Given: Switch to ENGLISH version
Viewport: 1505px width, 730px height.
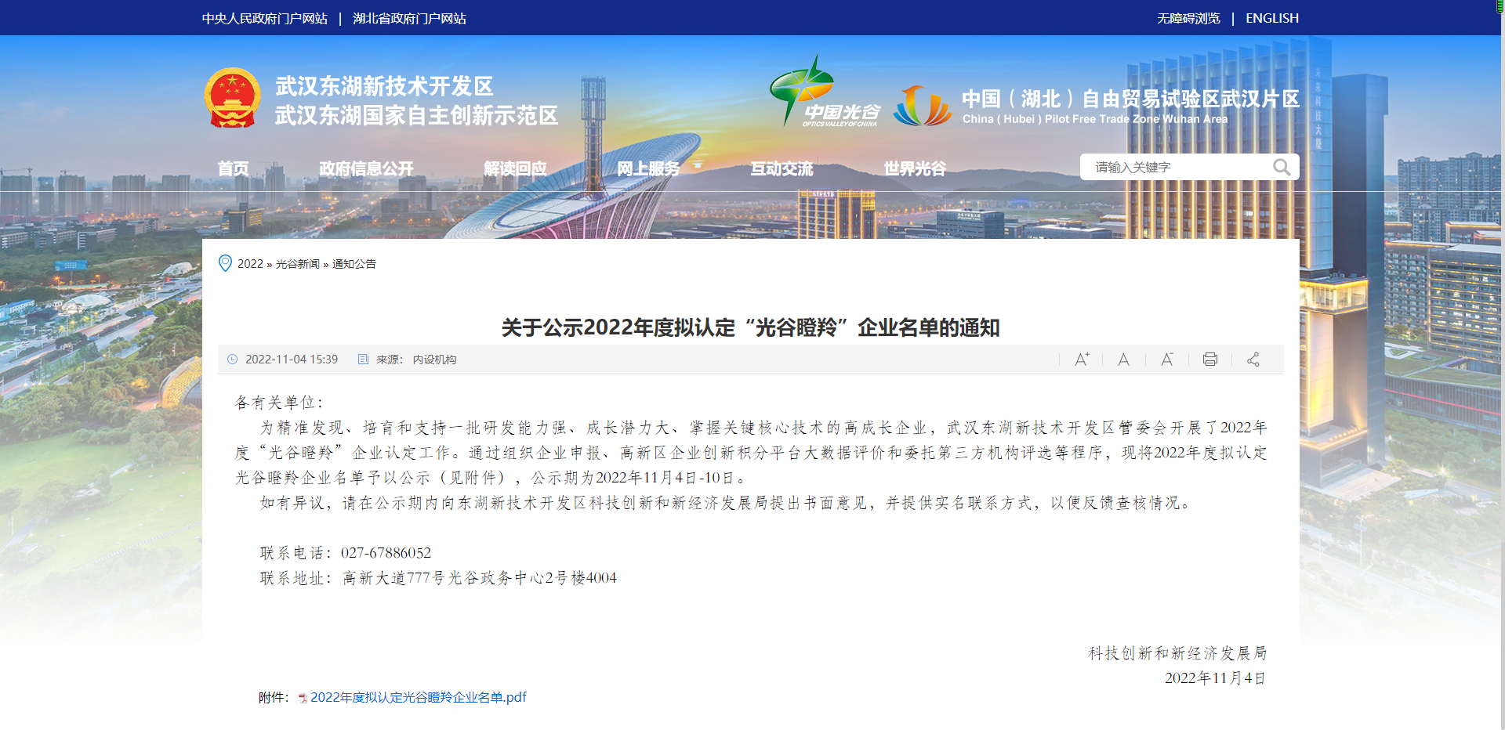Looking at the screenshot, I should [1272, 18].
